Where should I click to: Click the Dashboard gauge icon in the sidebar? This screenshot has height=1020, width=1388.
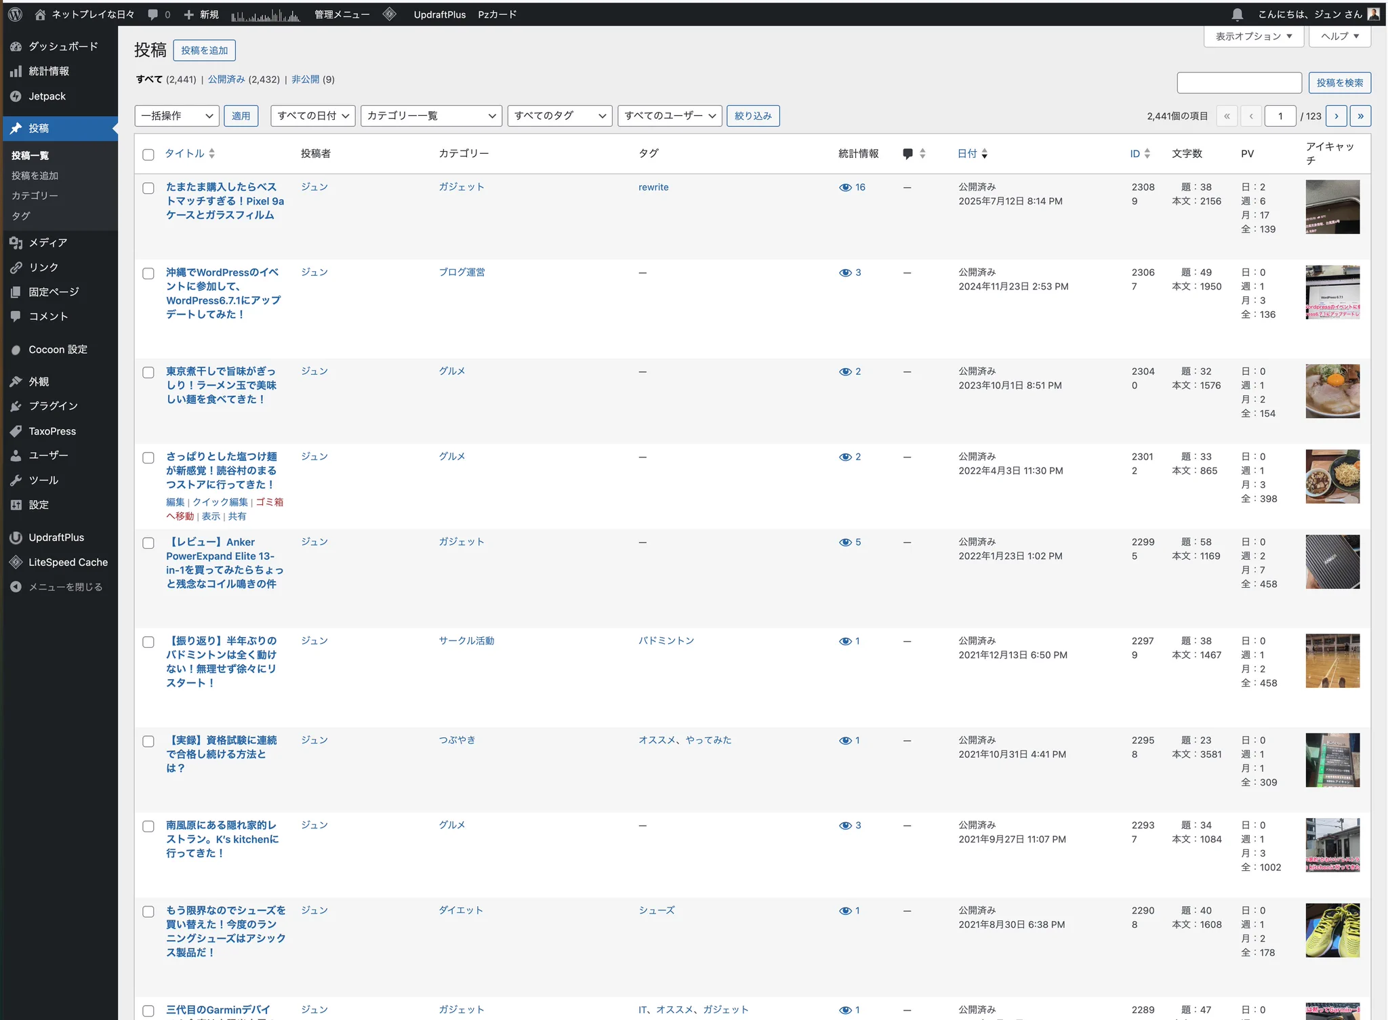tap(16, 46)
